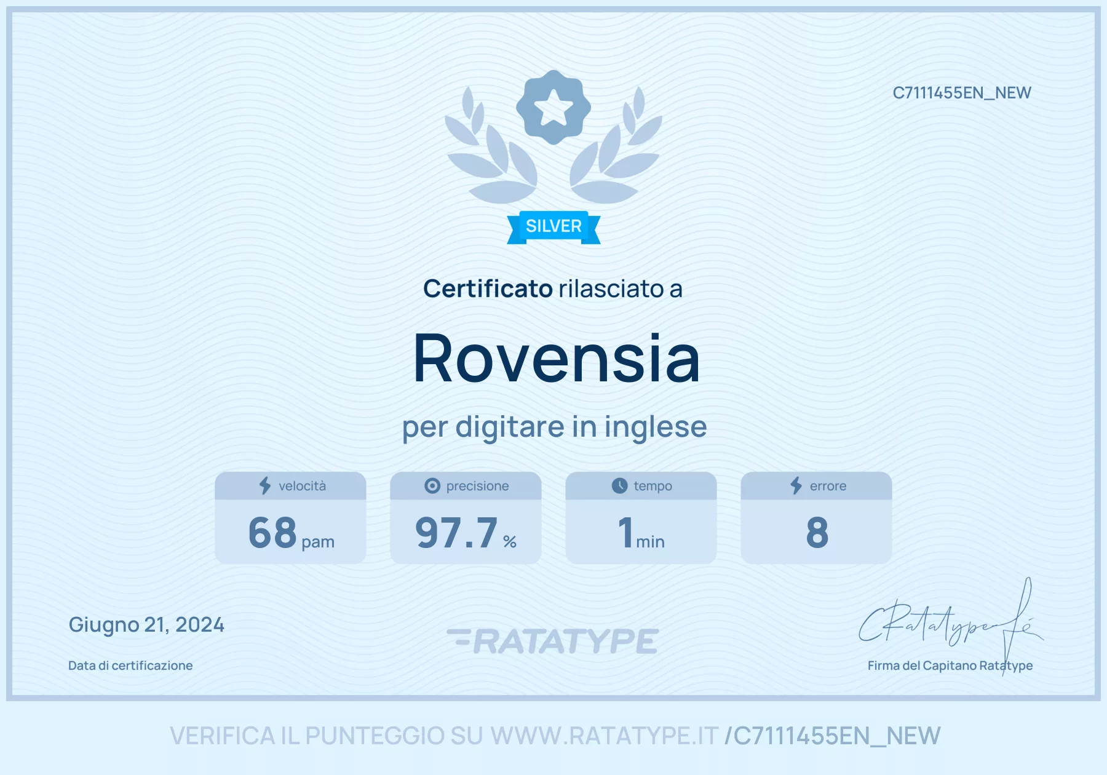
Task: Click the time value 1 min
Action: [x=641, y=533]
